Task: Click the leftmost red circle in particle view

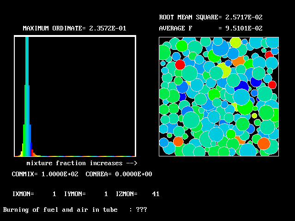Action: (180, 65)
